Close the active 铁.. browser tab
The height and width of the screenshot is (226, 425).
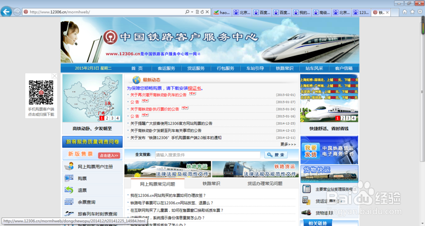[x=387, y=12]
